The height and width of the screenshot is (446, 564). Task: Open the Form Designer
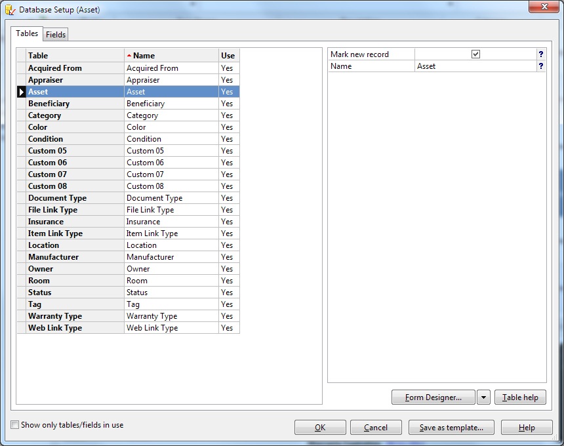[x=434, y=397]
